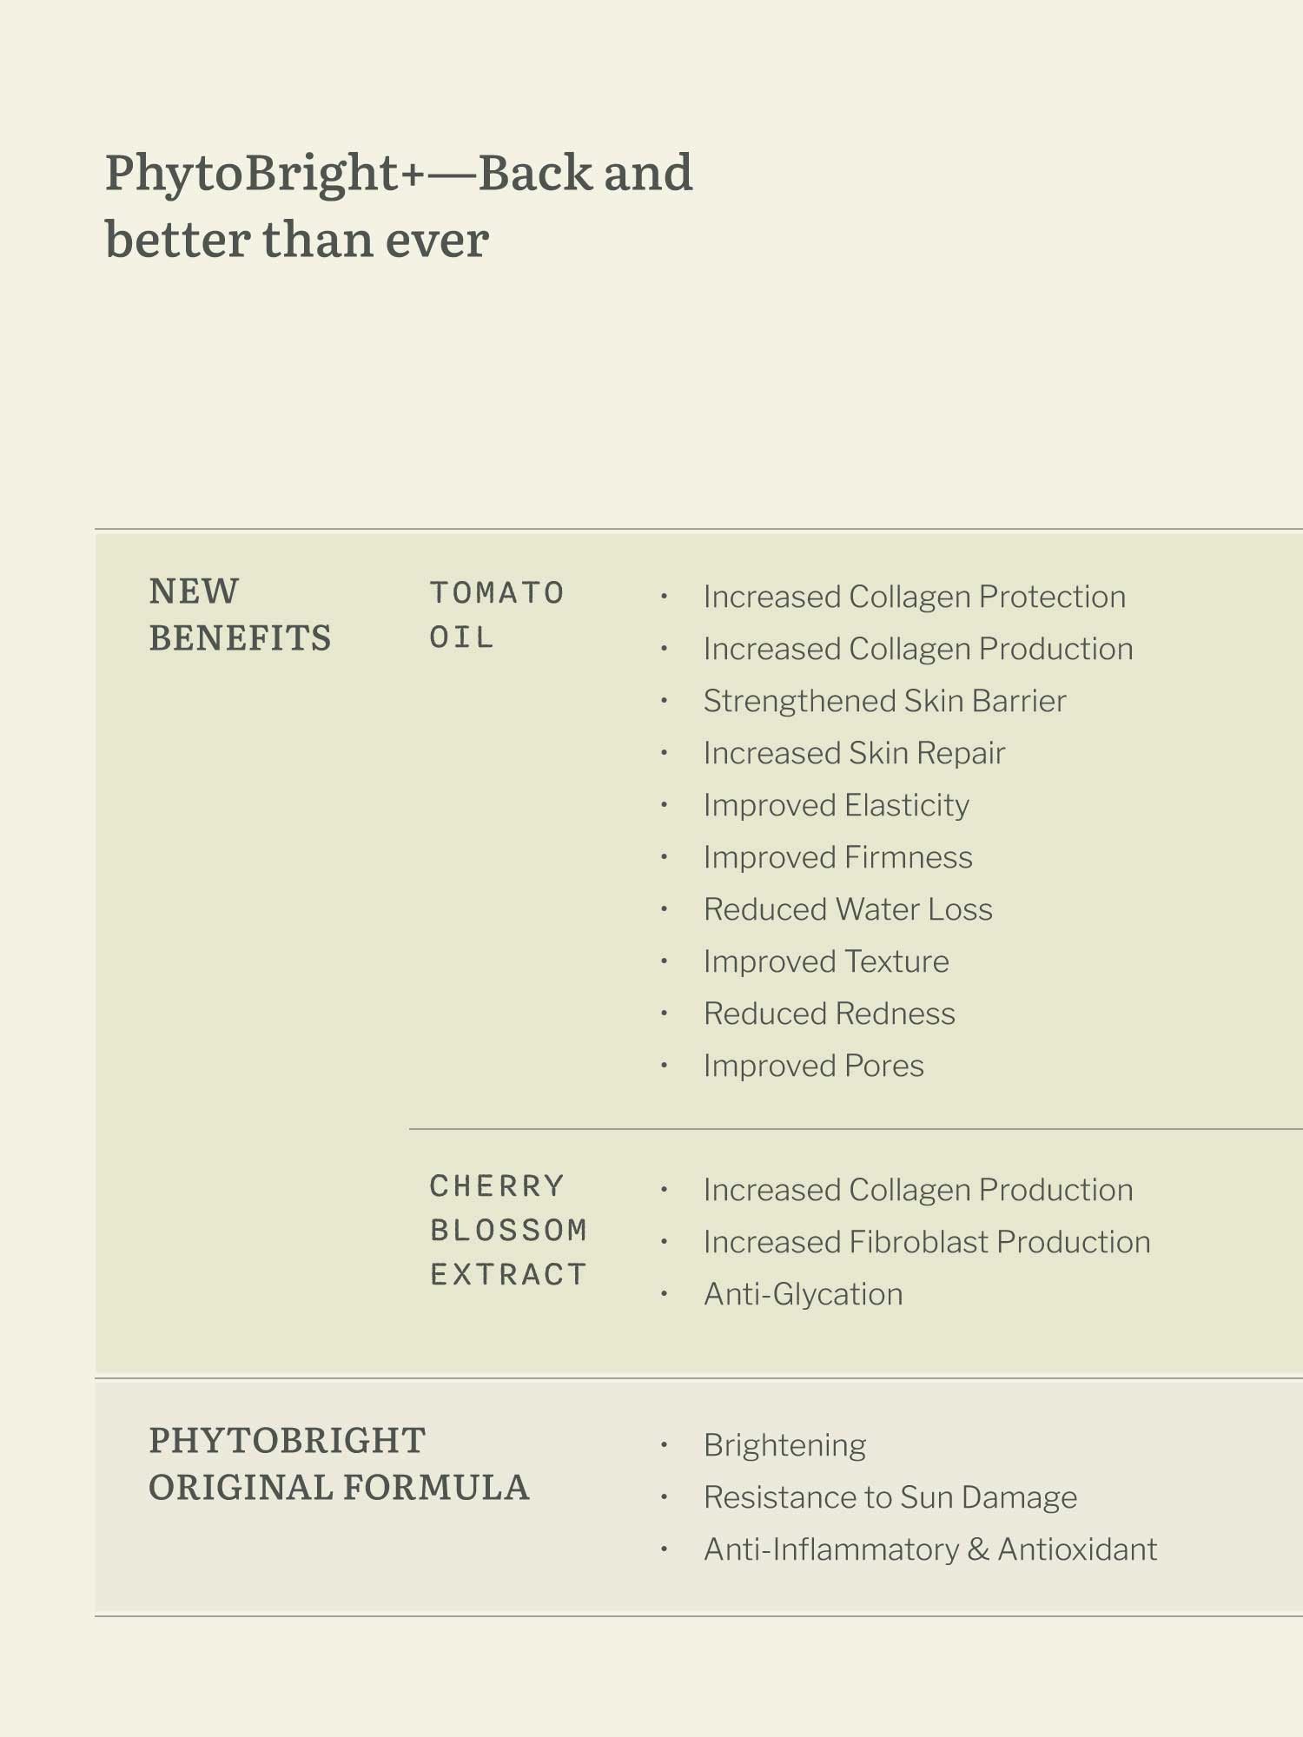1303x1737 pixels.
Task: Click "Increased Fibroblast Production" list item
Action: click(927, 1243)
